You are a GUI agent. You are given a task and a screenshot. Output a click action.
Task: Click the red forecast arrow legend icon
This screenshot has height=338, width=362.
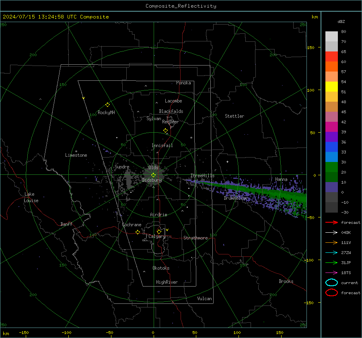coord(331,222)
